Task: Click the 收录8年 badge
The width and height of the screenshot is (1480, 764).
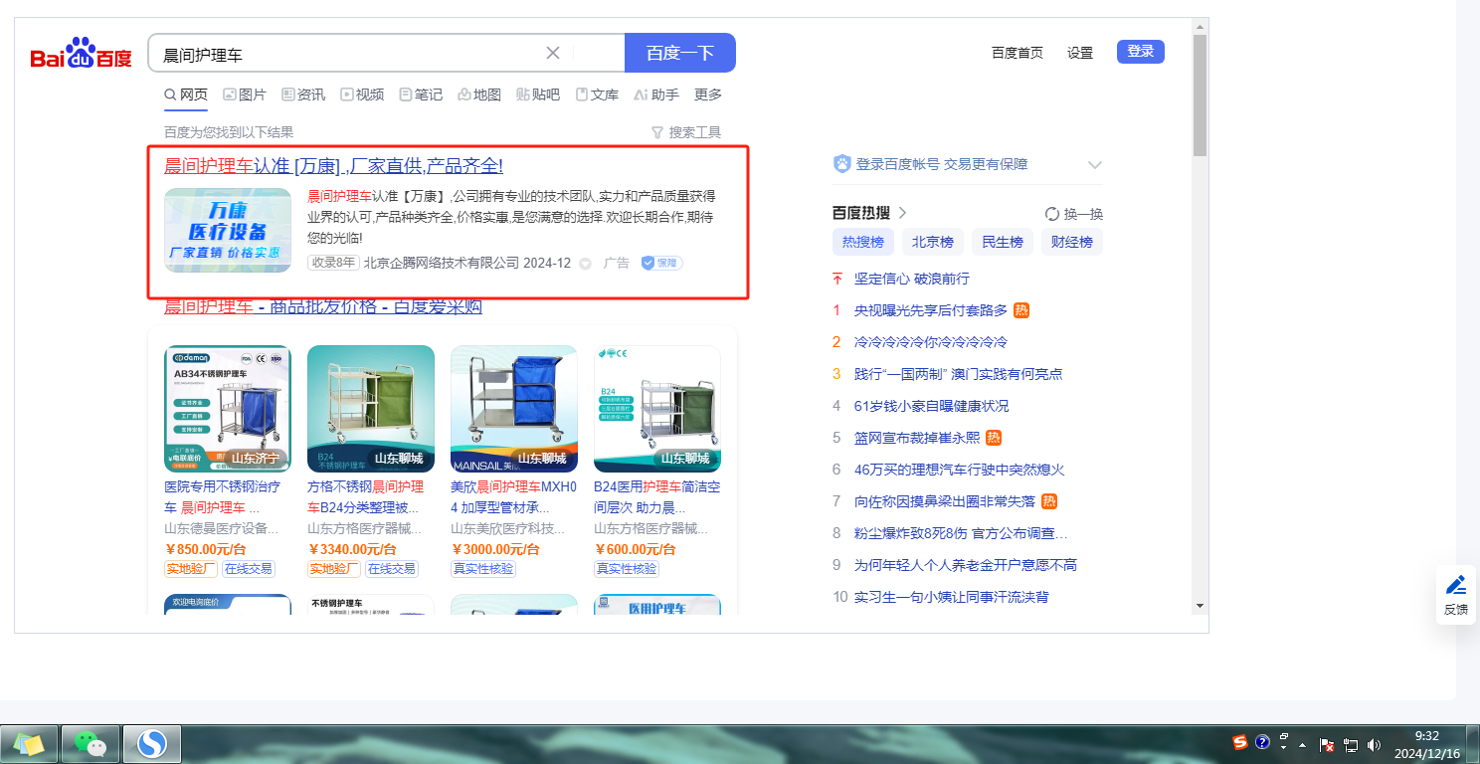Action: tap(333, 263)
